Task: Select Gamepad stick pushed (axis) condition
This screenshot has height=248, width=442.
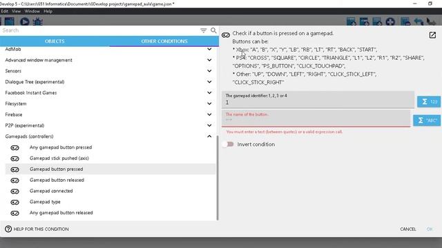Action: pyautogui.click(x=110, y=158)
